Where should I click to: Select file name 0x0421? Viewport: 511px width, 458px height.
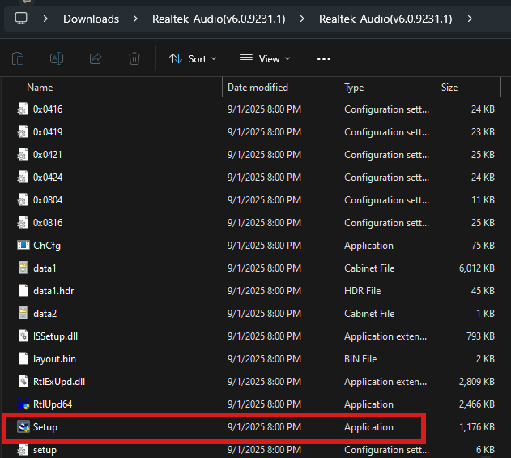point(48,154)
